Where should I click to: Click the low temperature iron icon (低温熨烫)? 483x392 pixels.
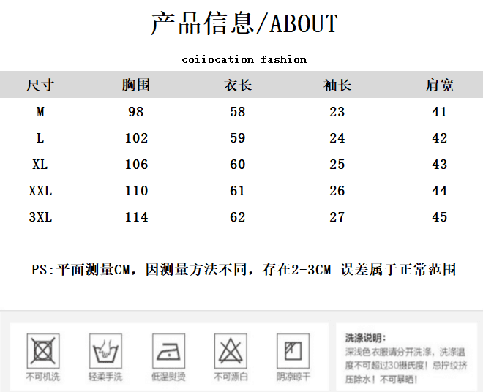click(168, 351)
